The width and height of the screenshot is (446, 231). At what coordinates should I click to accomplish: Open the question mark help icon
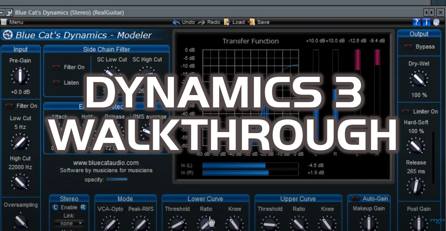(417, 22)
